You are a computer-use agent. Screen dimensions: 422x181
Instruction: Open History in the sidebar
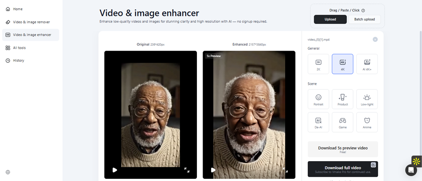(18, 60)
